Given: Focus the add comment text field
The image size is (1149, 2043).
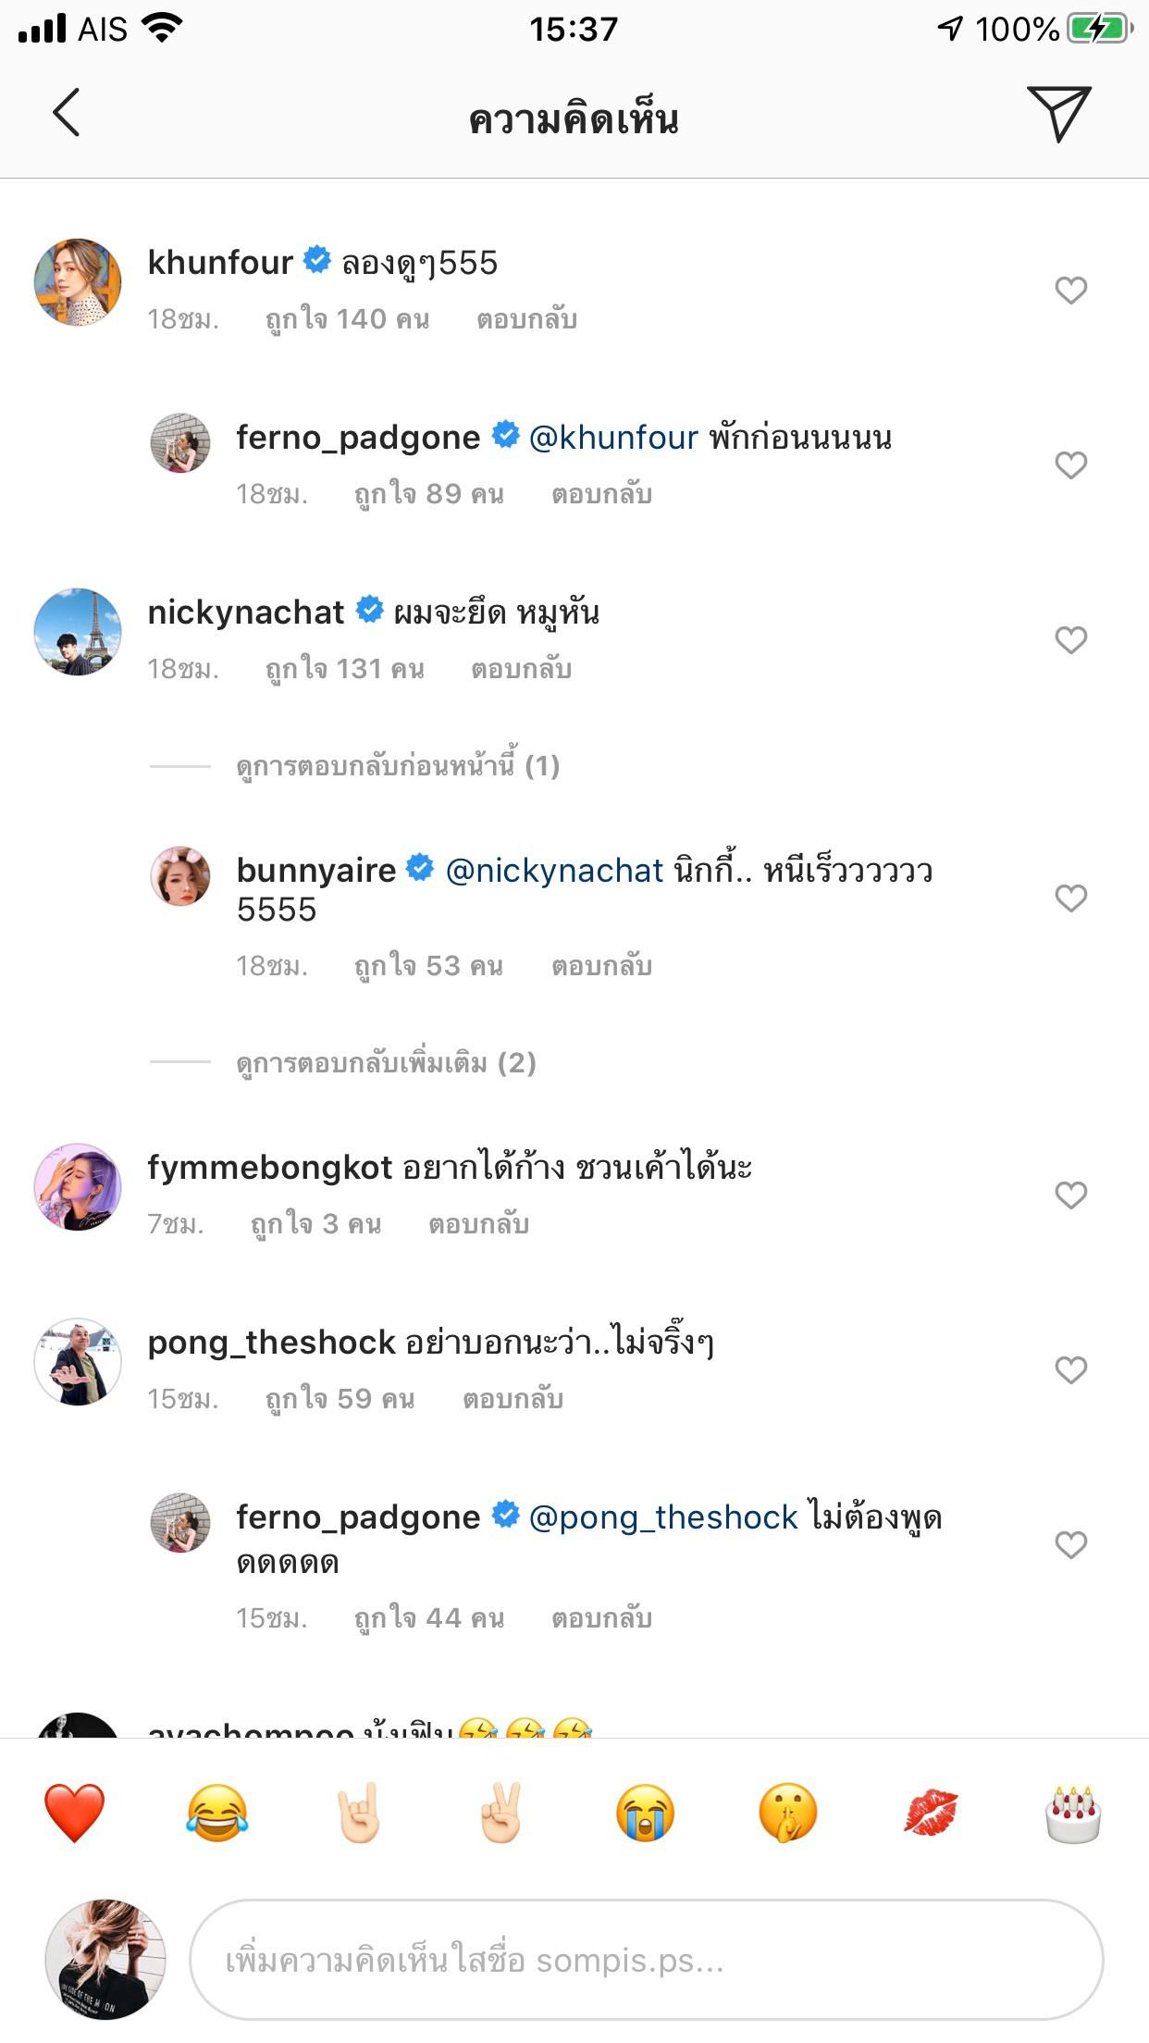Looking at the screenshot, I should (646, 1960).
